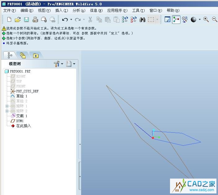Click the Print icon in toolbar
Screen dimensions: 218x195
(x=35, y=20)
